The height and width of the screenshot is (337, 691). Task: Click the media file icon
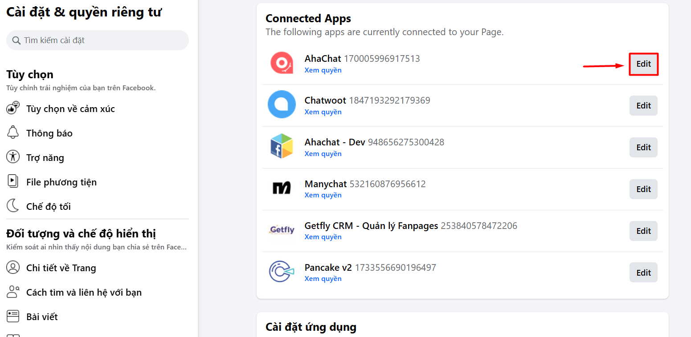(13, 181)
